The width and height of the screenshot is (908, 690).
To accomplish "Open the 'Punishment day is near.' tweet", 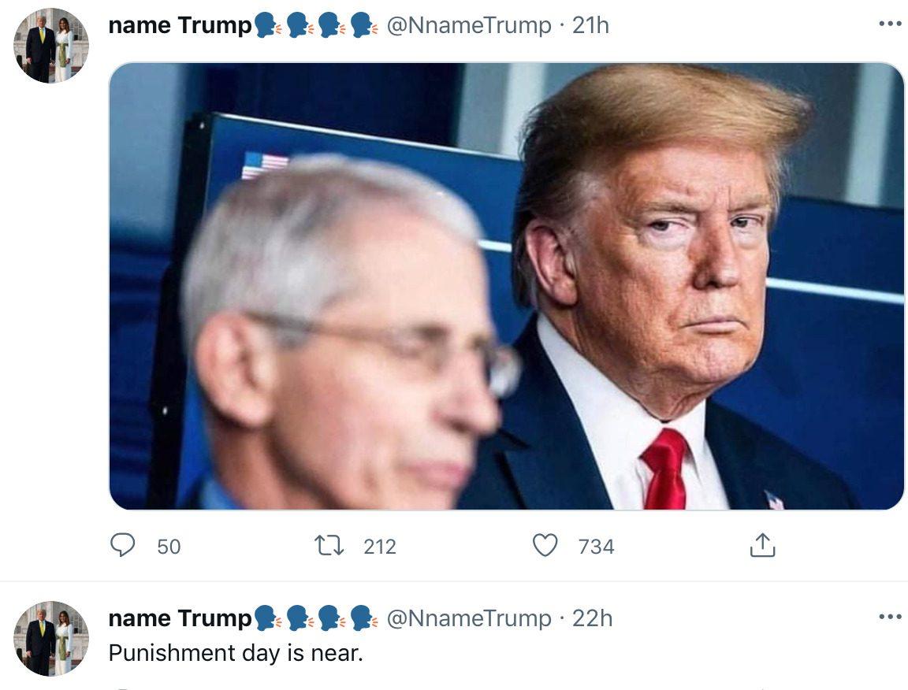I will 236,653.
